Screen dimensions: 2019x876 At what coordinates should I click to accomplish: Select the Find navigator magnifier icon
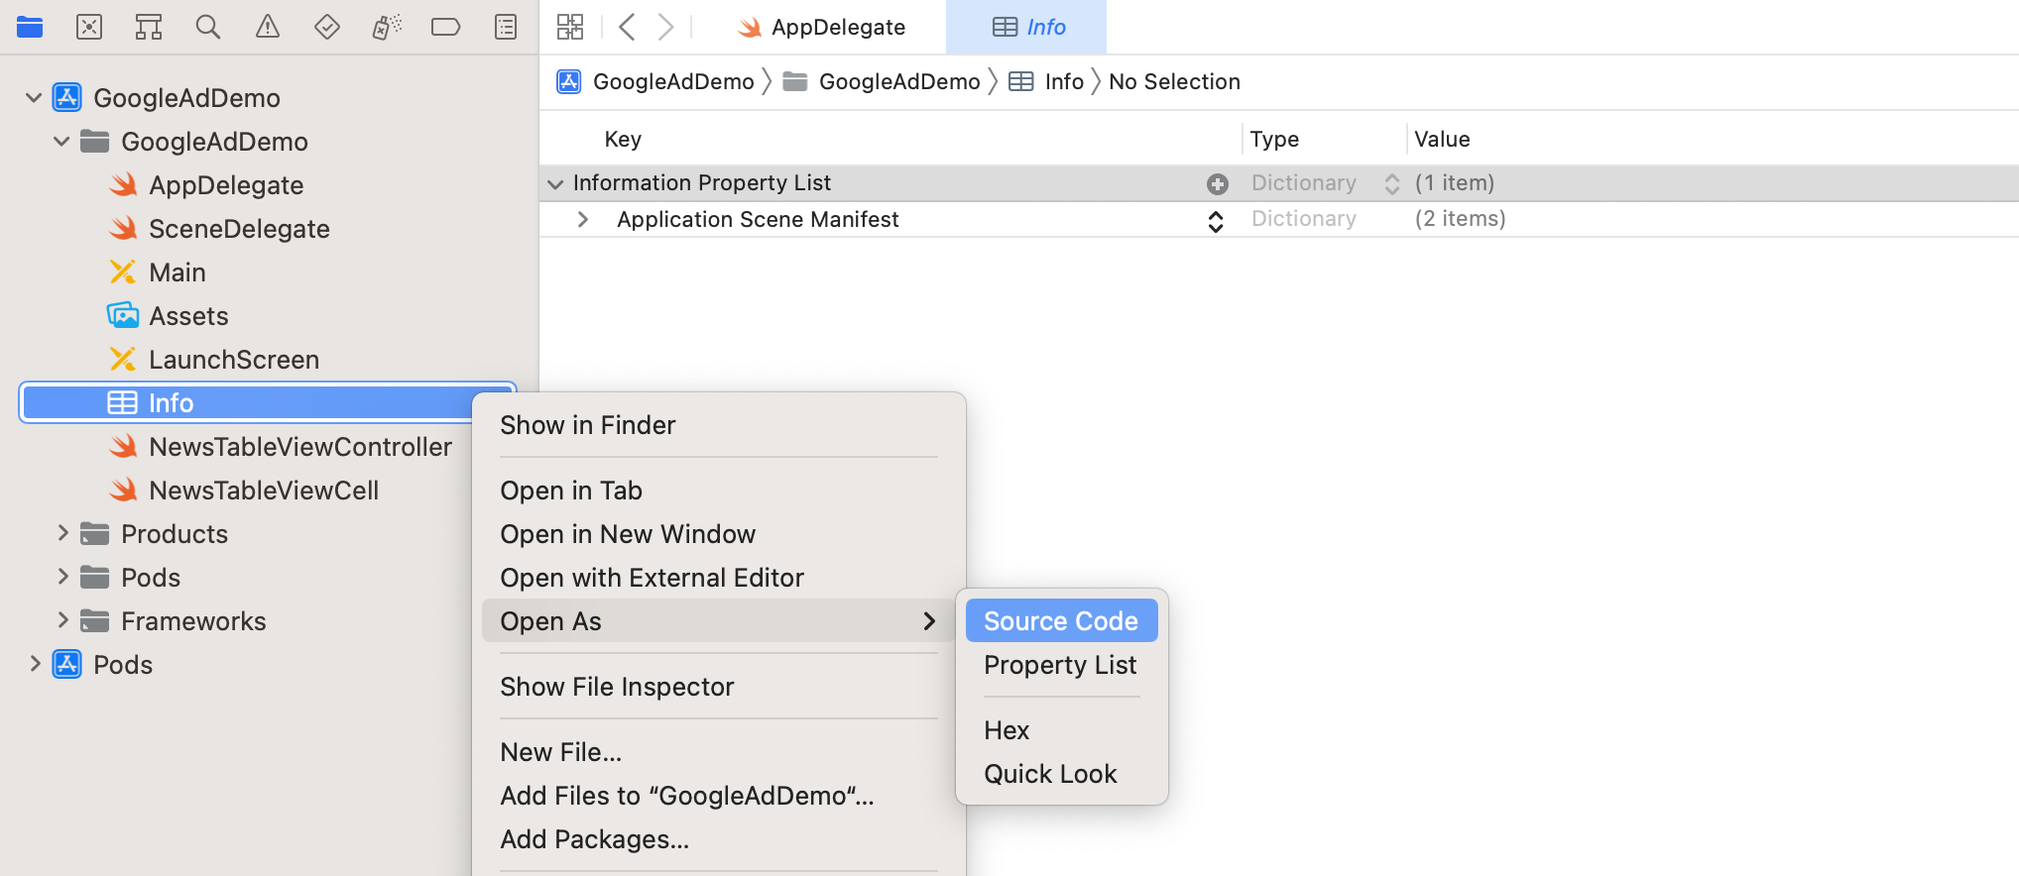point(208,27)
